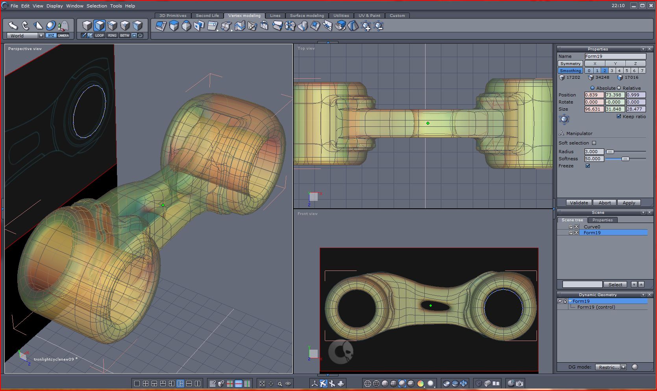Uncheck the Keep ratio checkbox
The height and width of the screenshot is (391, 657).
click(619, 116)
